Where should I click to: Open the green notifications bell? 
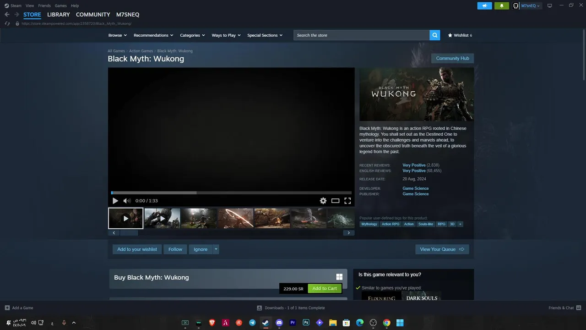tap(501, 6)
